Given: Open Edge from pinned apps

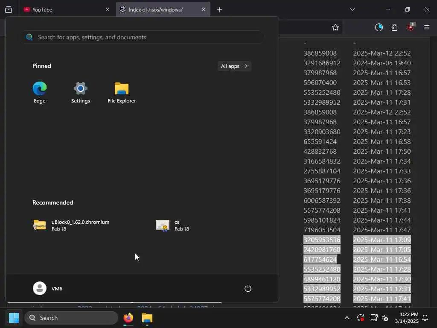Looking at the screenshot, I should pos(40,92).
